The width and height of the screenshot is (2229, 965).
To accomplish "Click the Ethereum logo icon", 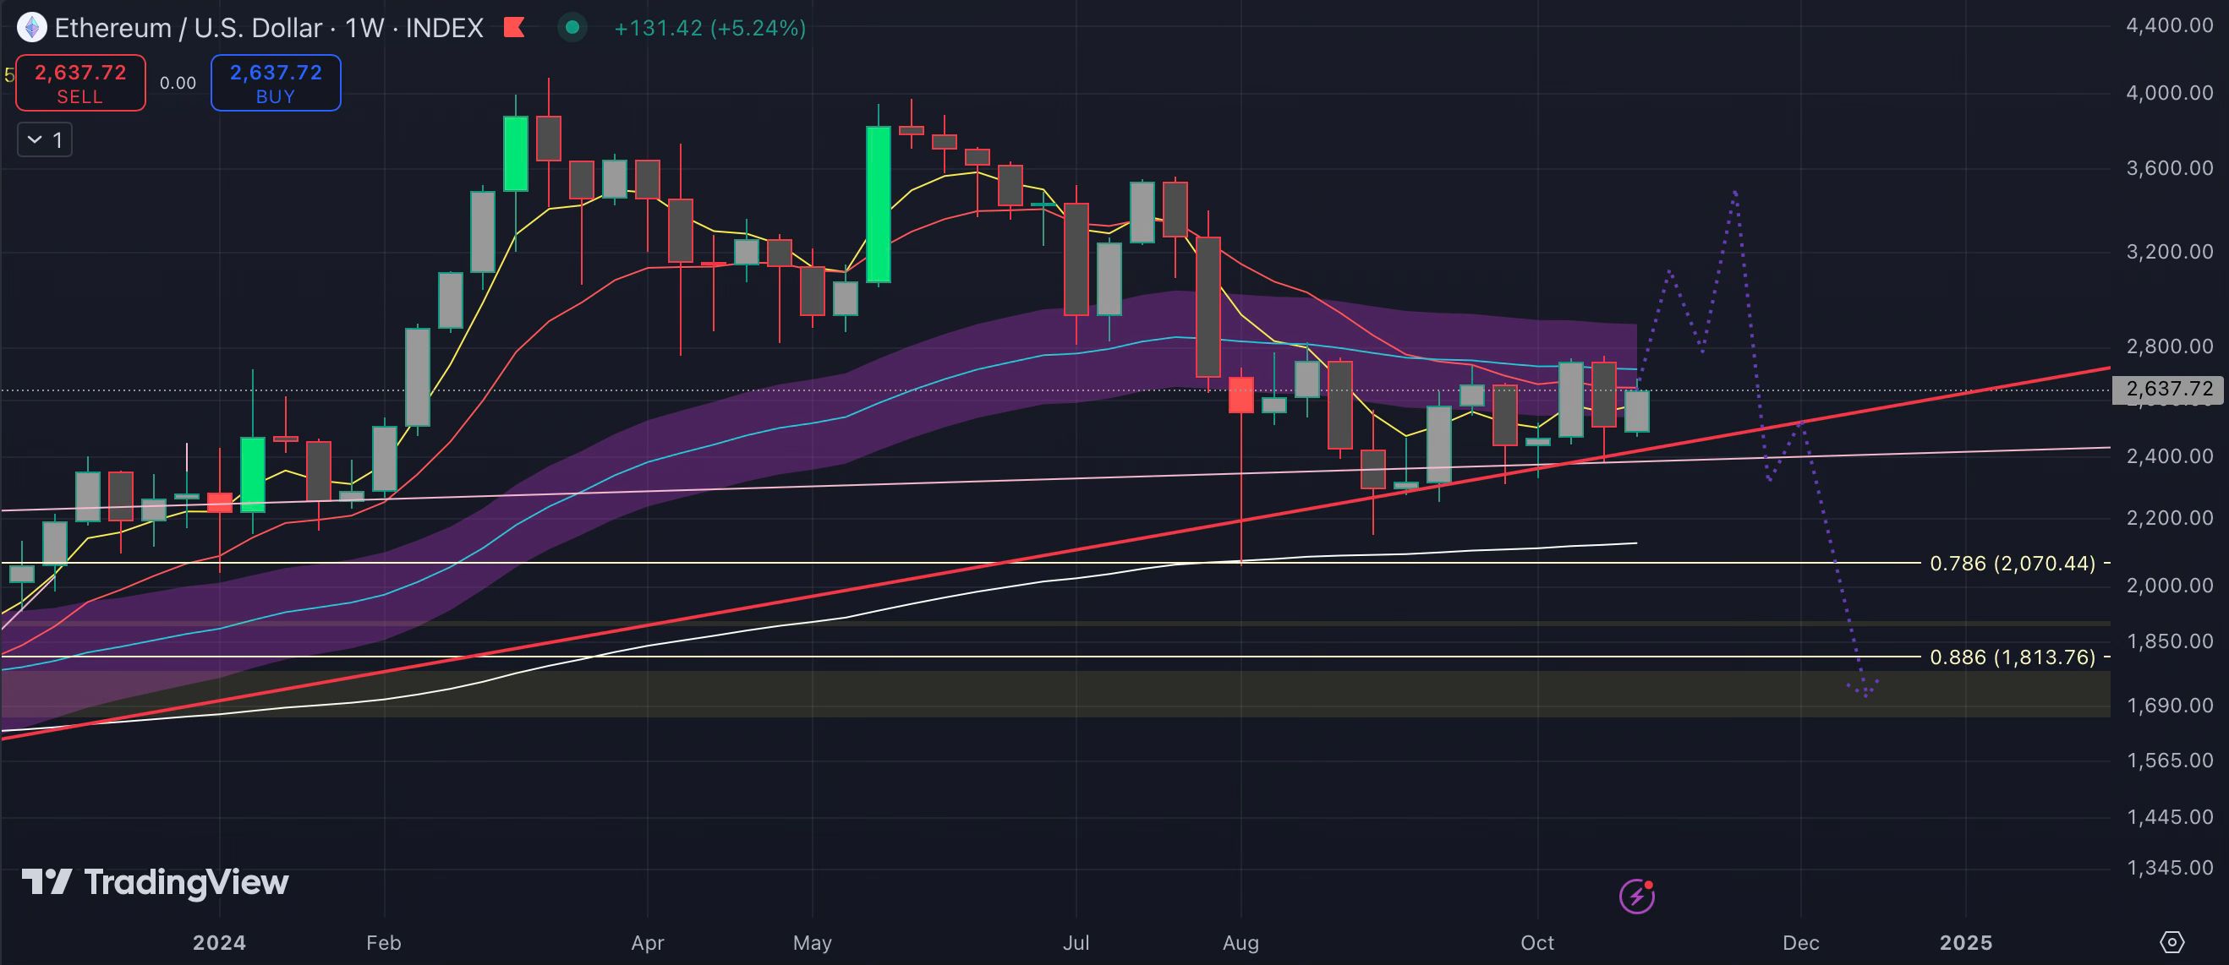I will pos(32,28).
